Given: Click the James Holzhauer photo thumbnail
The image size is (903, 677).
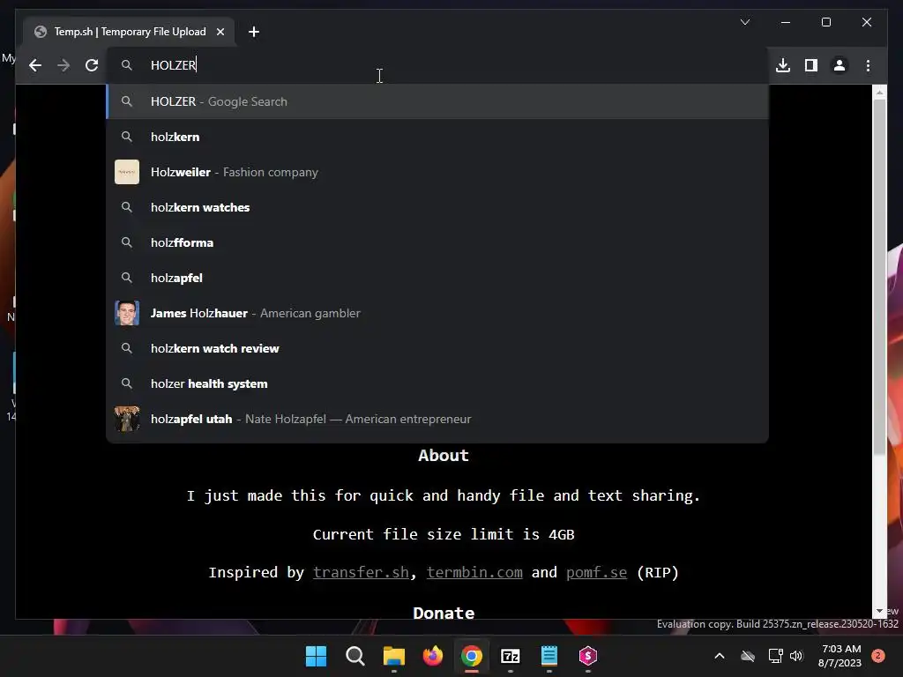Looking at the screenshot, I should coord(127,313).
